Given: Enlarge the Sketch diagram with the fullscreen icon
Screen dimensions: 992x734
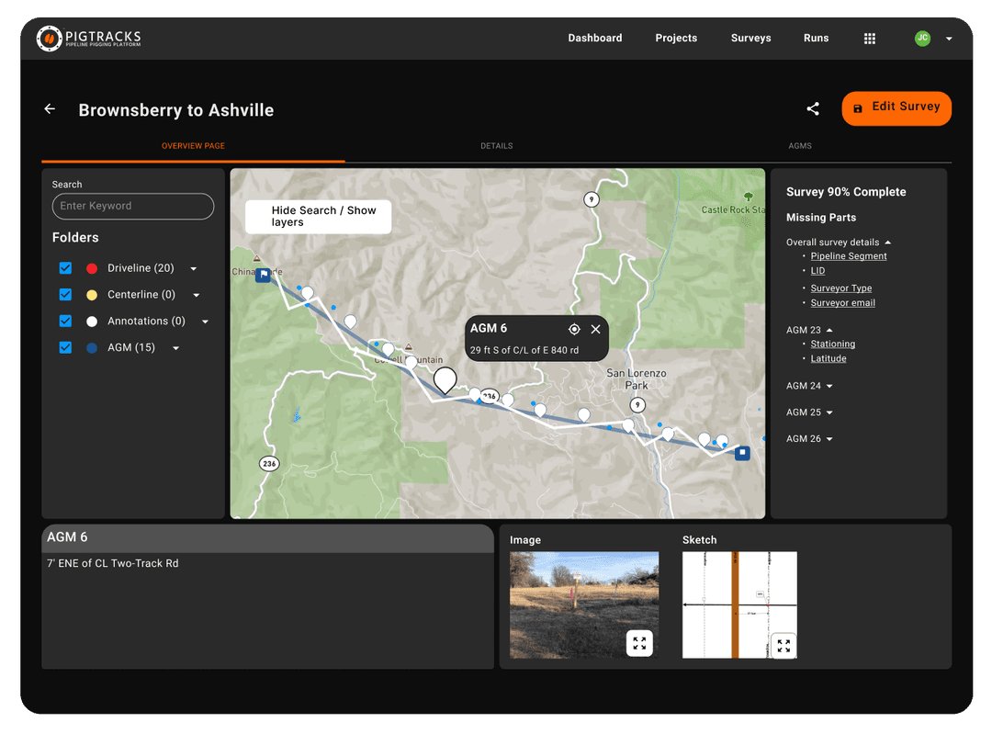Looking at the screenshot, I should click(x=783, y=645).
